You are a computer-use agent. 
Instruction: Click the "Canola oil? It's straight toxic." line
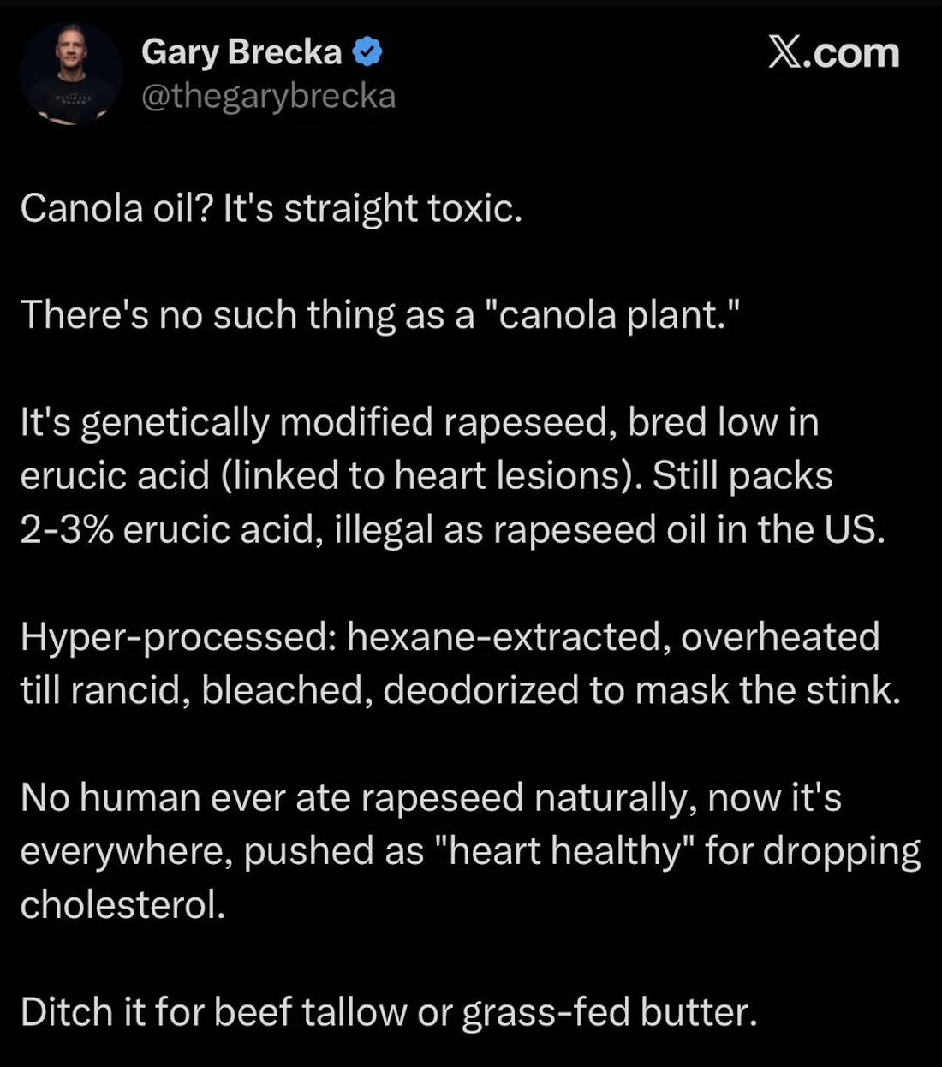tap(271, 208)
